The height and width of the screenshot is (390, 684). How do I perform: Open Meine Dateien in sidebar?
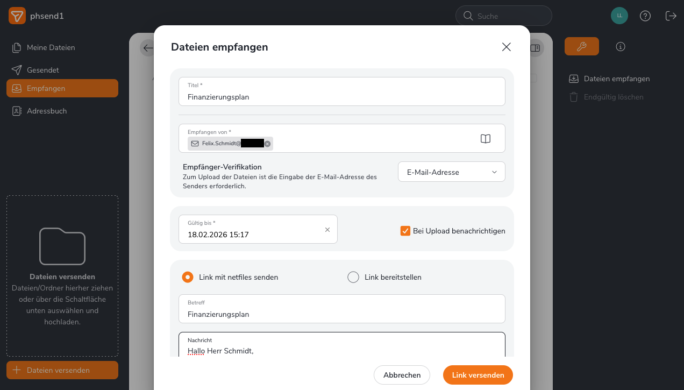[x=51, y=47]
